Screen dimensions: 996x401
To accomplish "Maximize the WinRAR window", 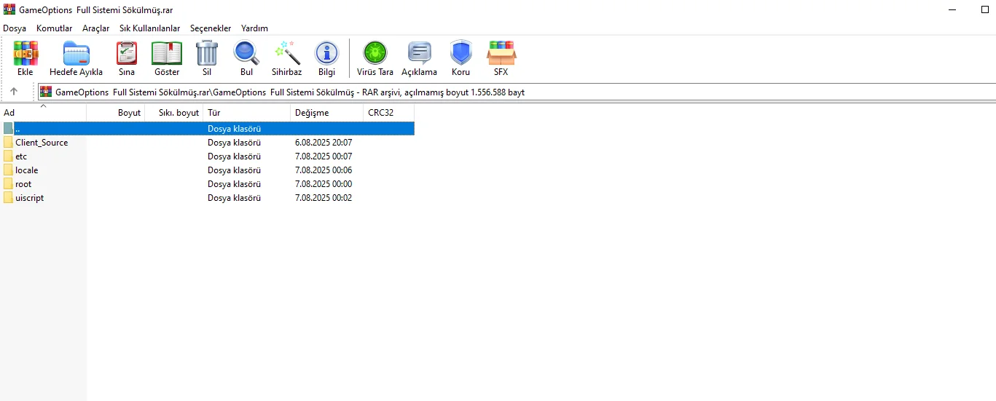I will tap(985, 10).
